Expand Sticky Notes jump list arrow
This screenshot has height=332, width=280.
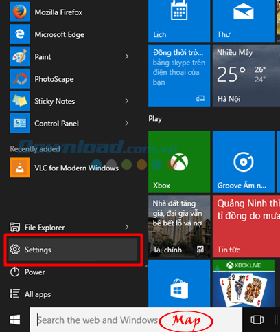[127, 101]
